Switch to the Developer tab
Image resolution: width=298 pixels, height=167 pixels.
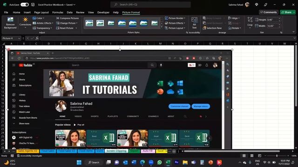103,13
